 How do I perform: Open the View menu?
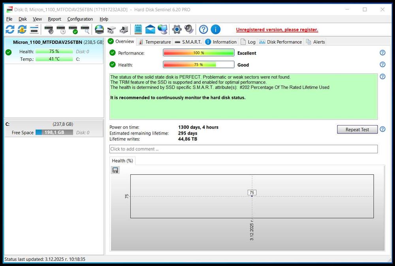click(37, 19)
